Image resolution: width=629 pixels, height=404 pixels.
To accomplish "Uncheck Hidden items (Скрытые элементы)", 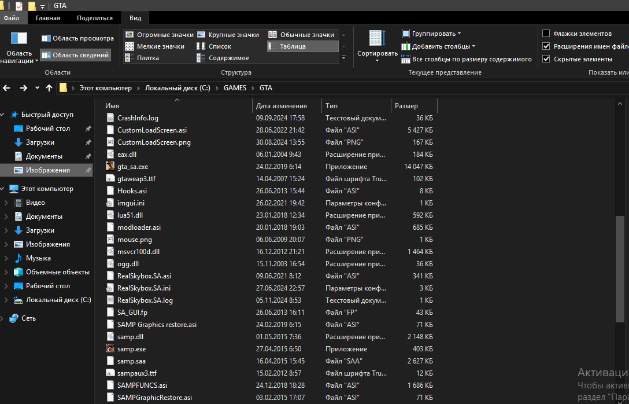I will [x=546, y=59].
